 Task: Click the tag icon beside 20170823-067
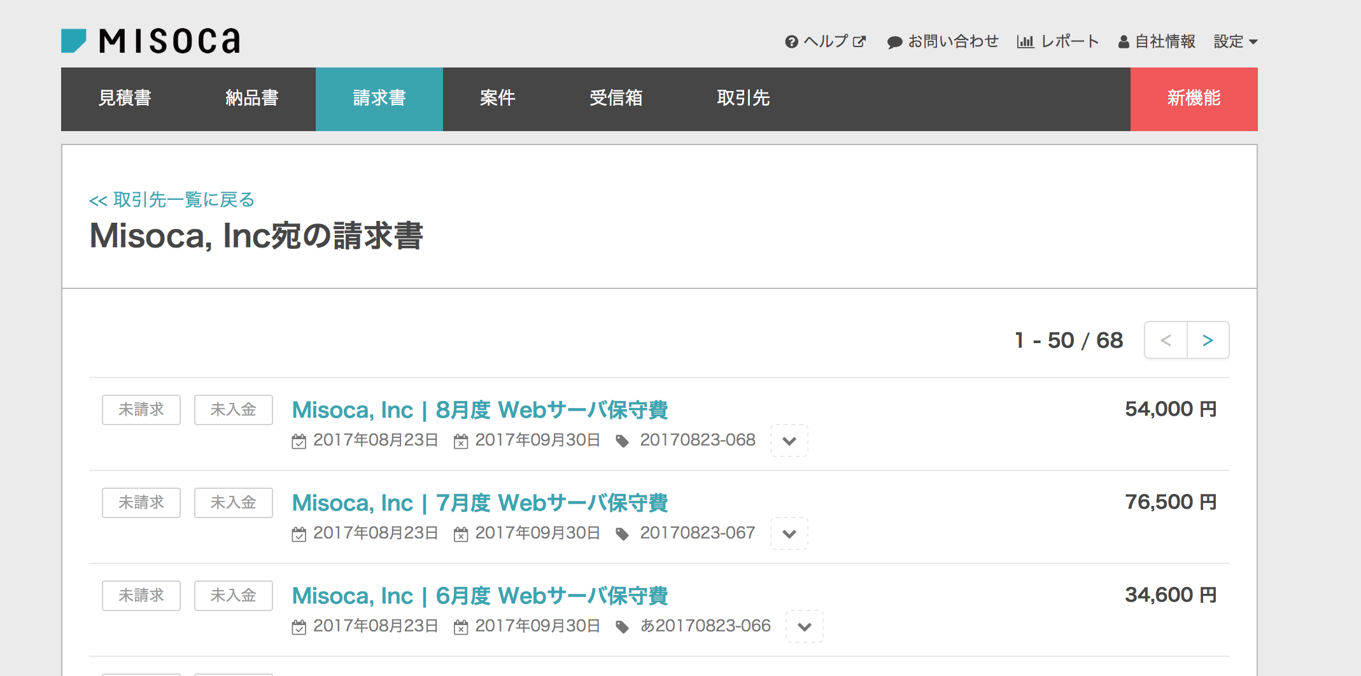pyautogui.click(x=623, y=534)
